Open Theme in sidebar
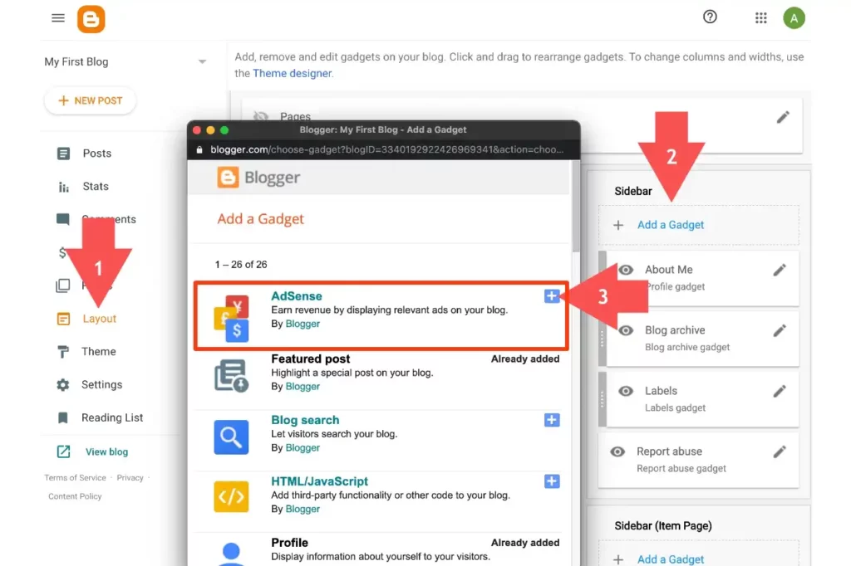This screenshot has height=566, width=851. 98,352
